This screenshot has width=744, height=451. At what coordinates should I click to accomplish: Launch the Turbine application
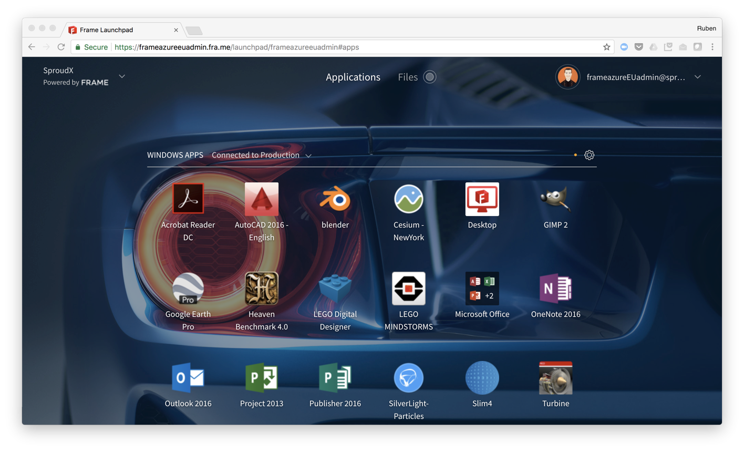(556, 378)
